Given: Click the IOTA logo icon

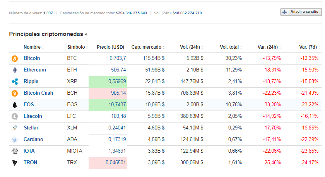Looking at the screenshot, I should 15,151.
